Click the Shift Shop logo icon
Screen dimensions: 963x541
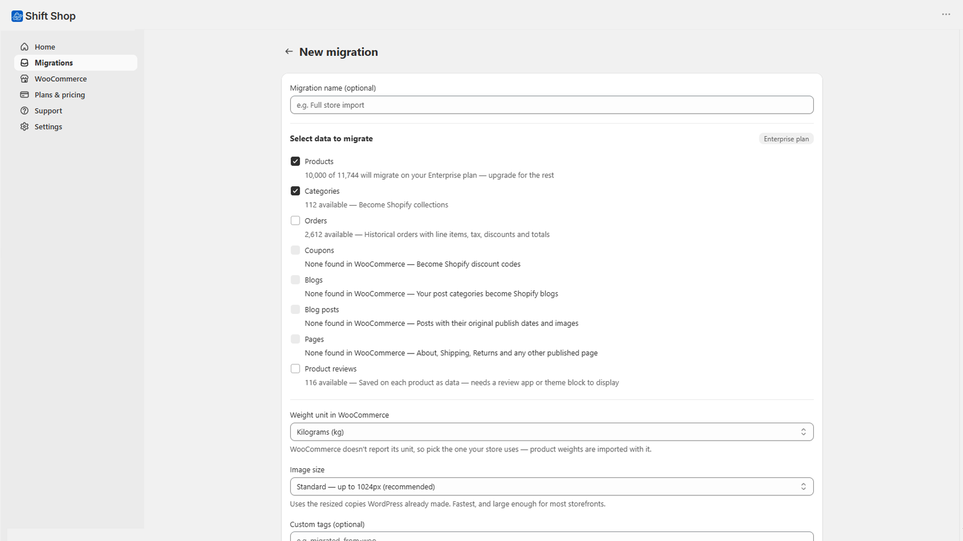(17, 16)
